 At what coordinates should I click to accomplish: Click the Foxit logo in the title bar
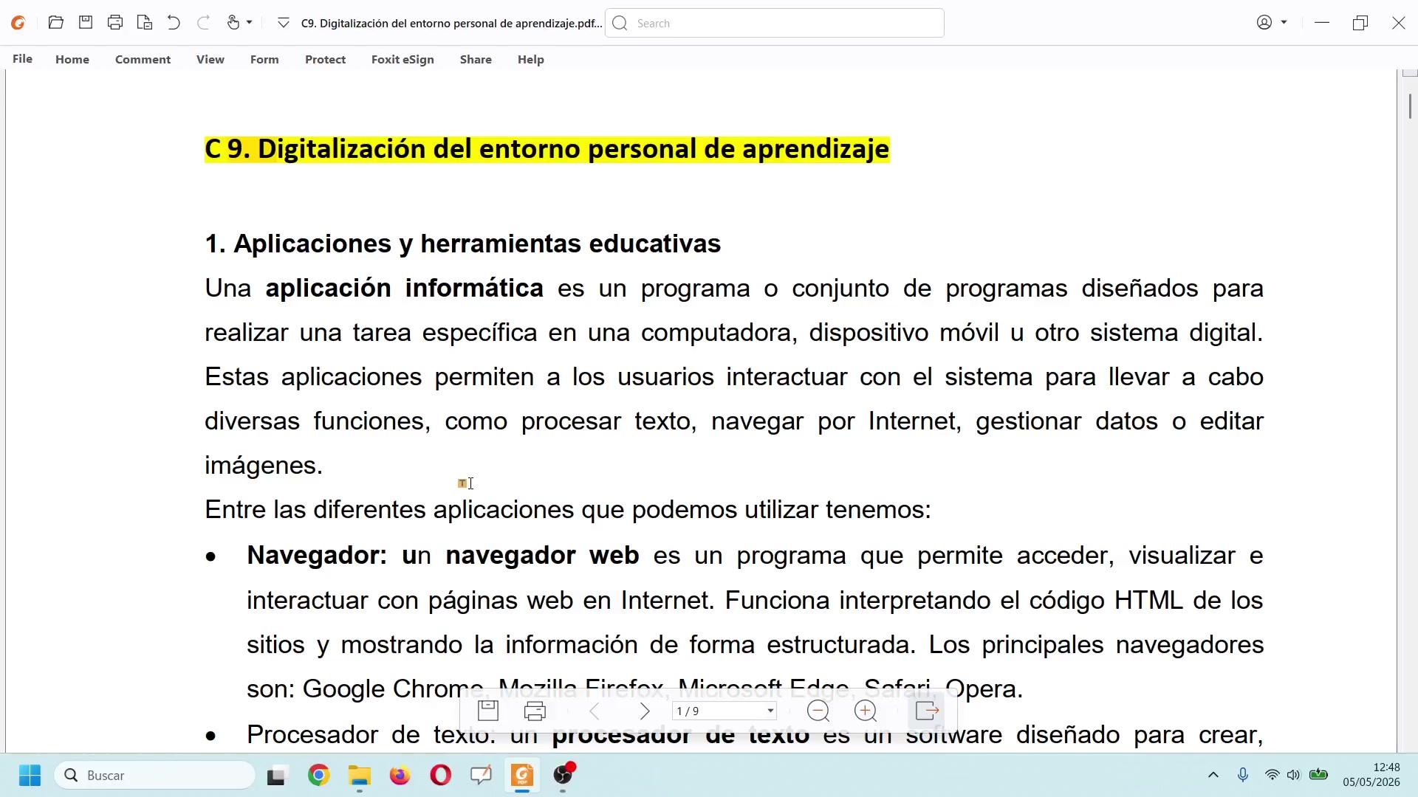tap(18, 23)
